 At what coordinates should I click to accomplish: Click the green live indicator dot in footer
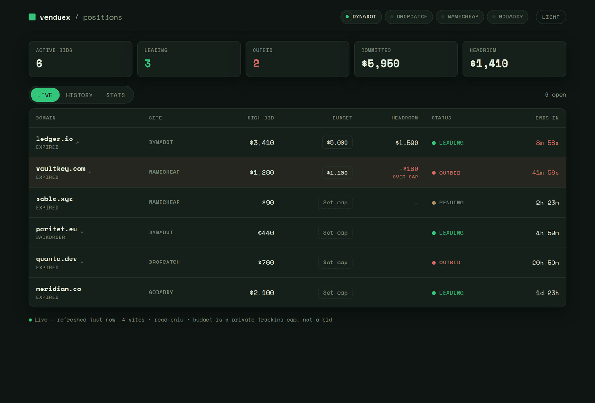pyautogui.click(x=30, y=320)
